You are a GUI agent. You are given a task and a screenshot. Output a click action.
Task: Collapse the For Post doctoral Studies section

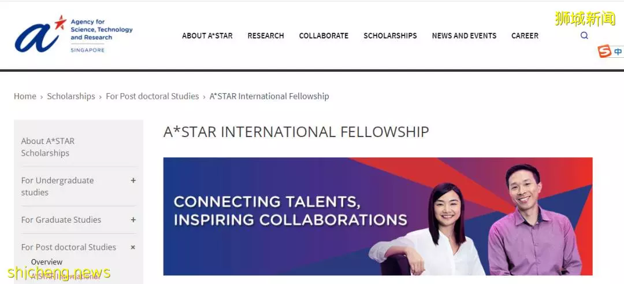133,248
